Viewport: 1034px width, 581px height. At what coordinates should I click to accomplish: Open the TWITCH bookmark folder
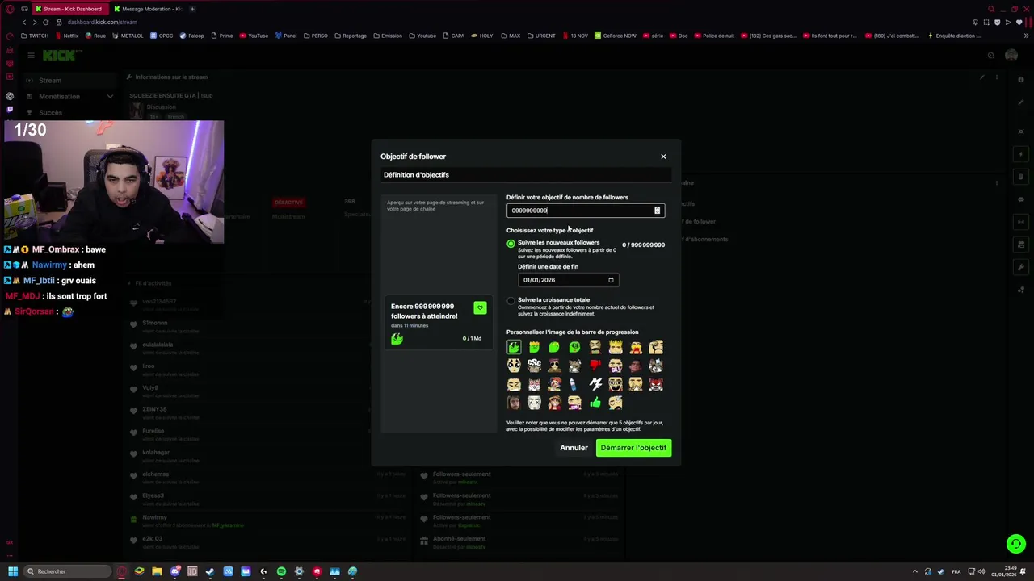(x=35, y=36)
